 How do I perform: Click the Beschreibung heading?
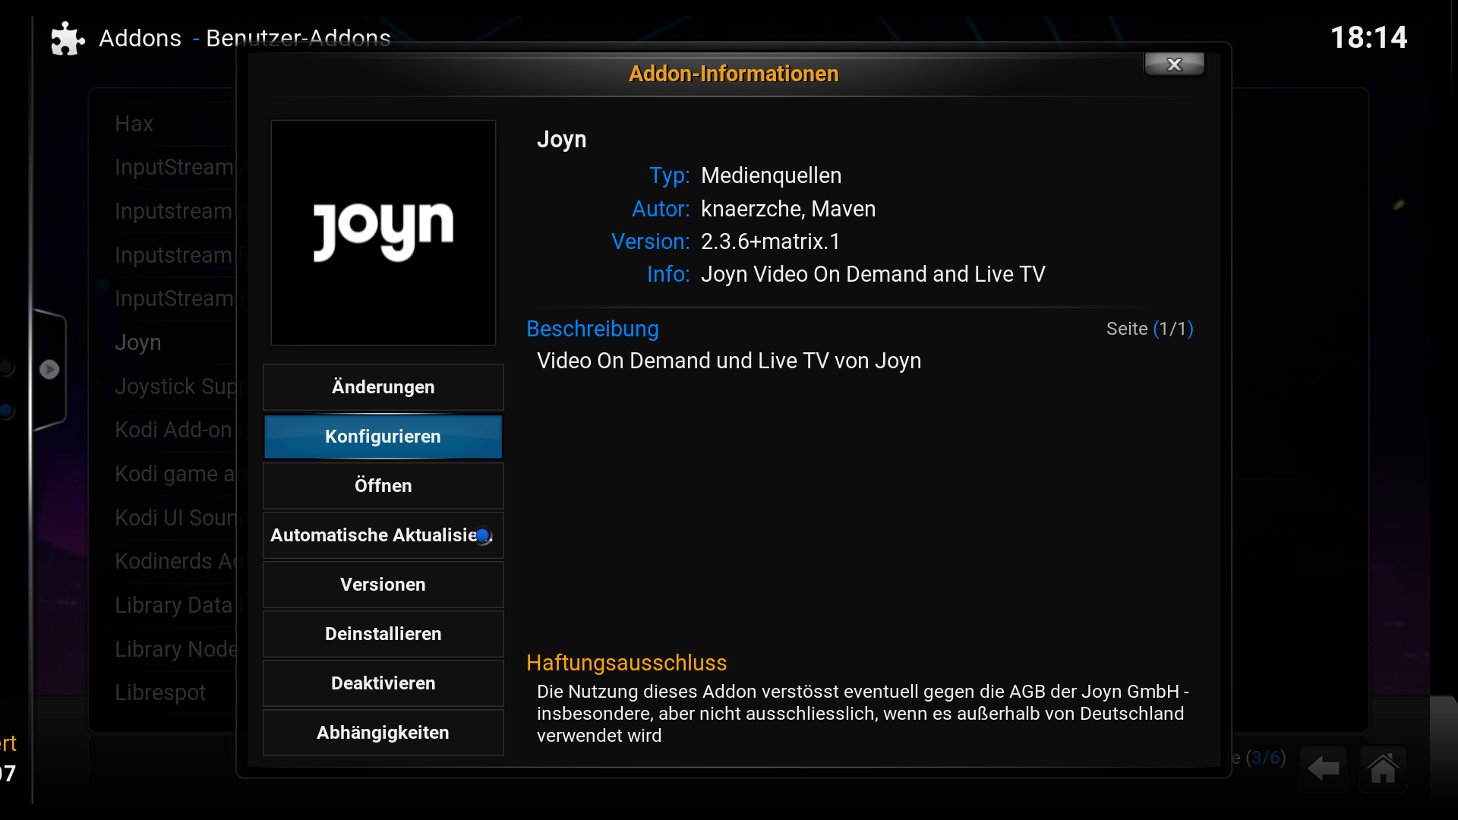click(x=592, y=329)
